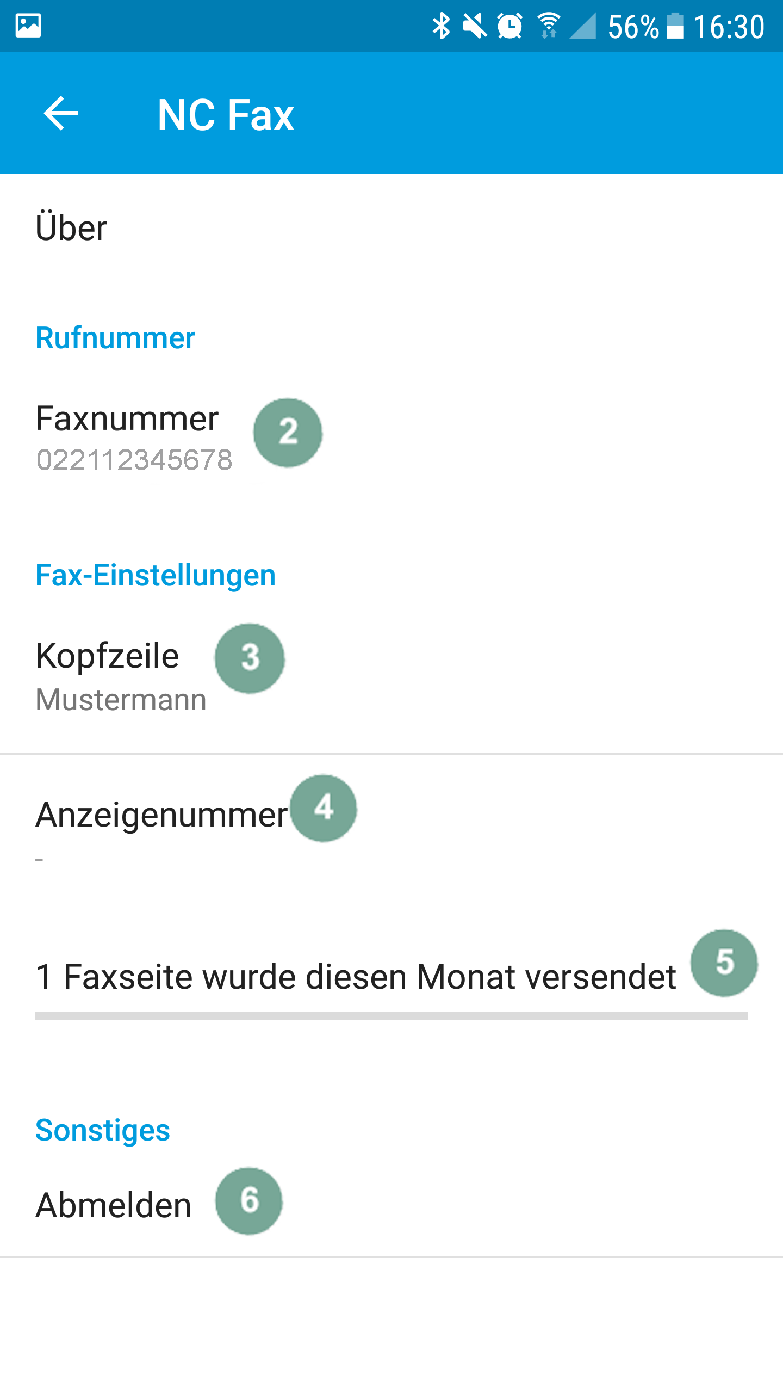Tap the battery status icon
This screenshot has width=783, height=1393.
tap(675, 26)
